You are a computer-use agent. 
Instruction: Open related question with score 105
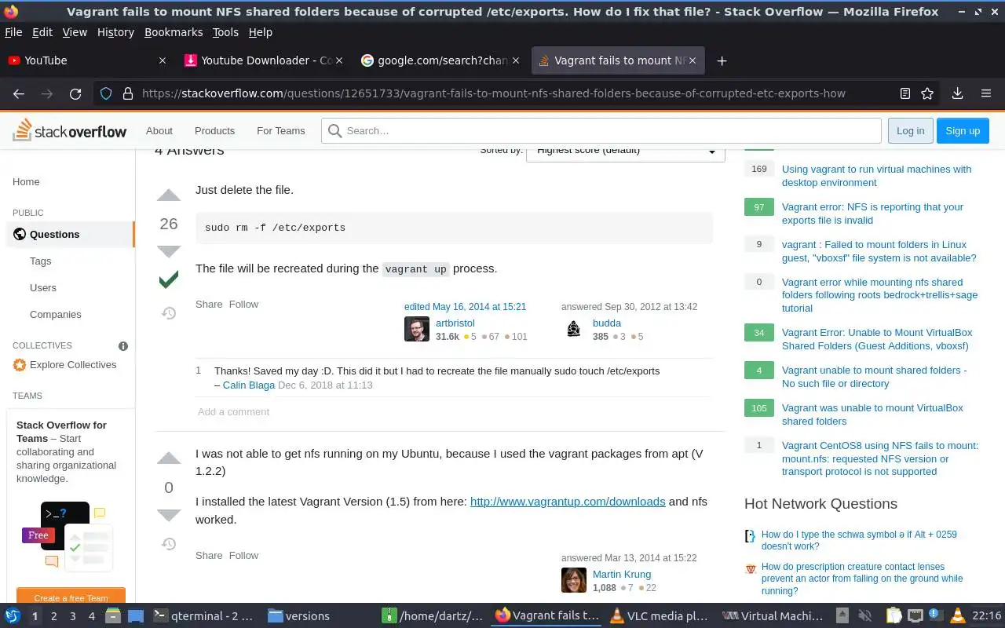[x=872, y=414]
